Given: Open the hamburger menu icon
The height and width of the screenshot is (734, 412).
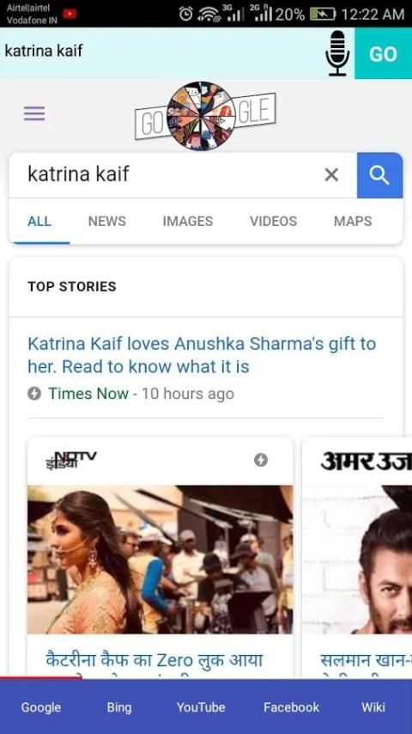Looking at the screenshot, I should (34, 113).
